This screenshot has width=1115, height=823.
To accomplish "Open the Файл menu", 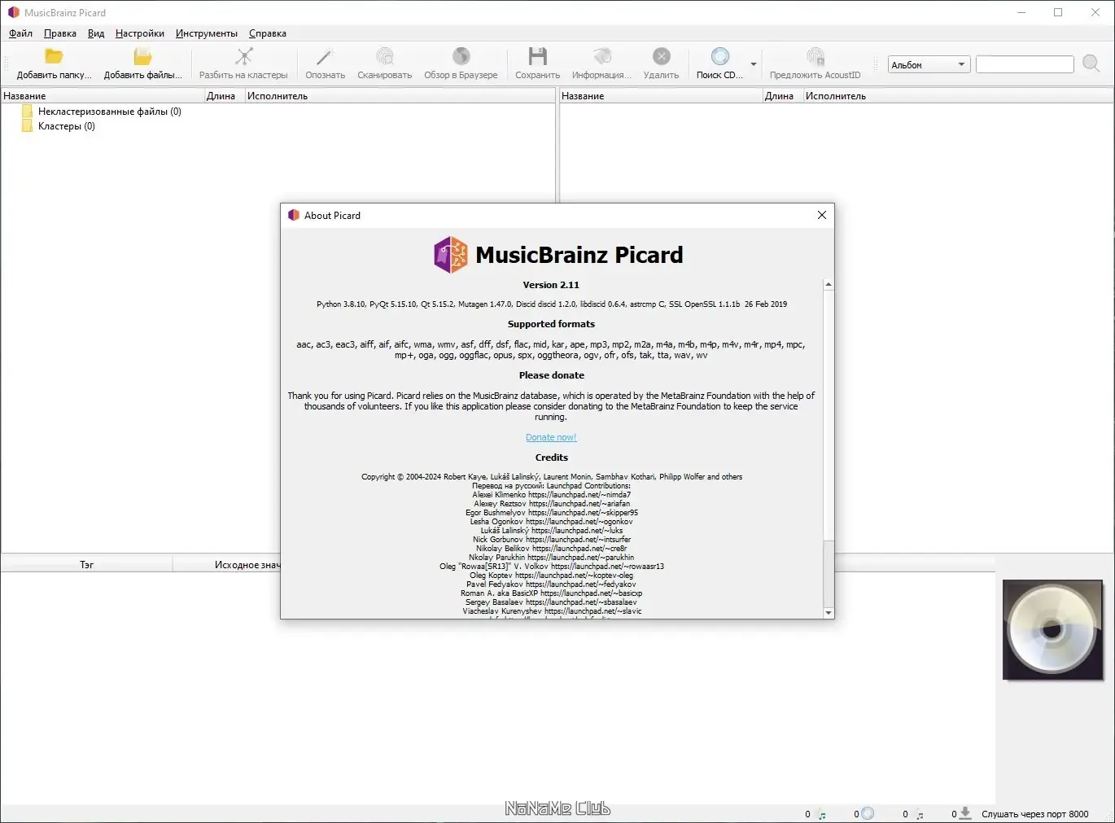I will pos(20,33).
